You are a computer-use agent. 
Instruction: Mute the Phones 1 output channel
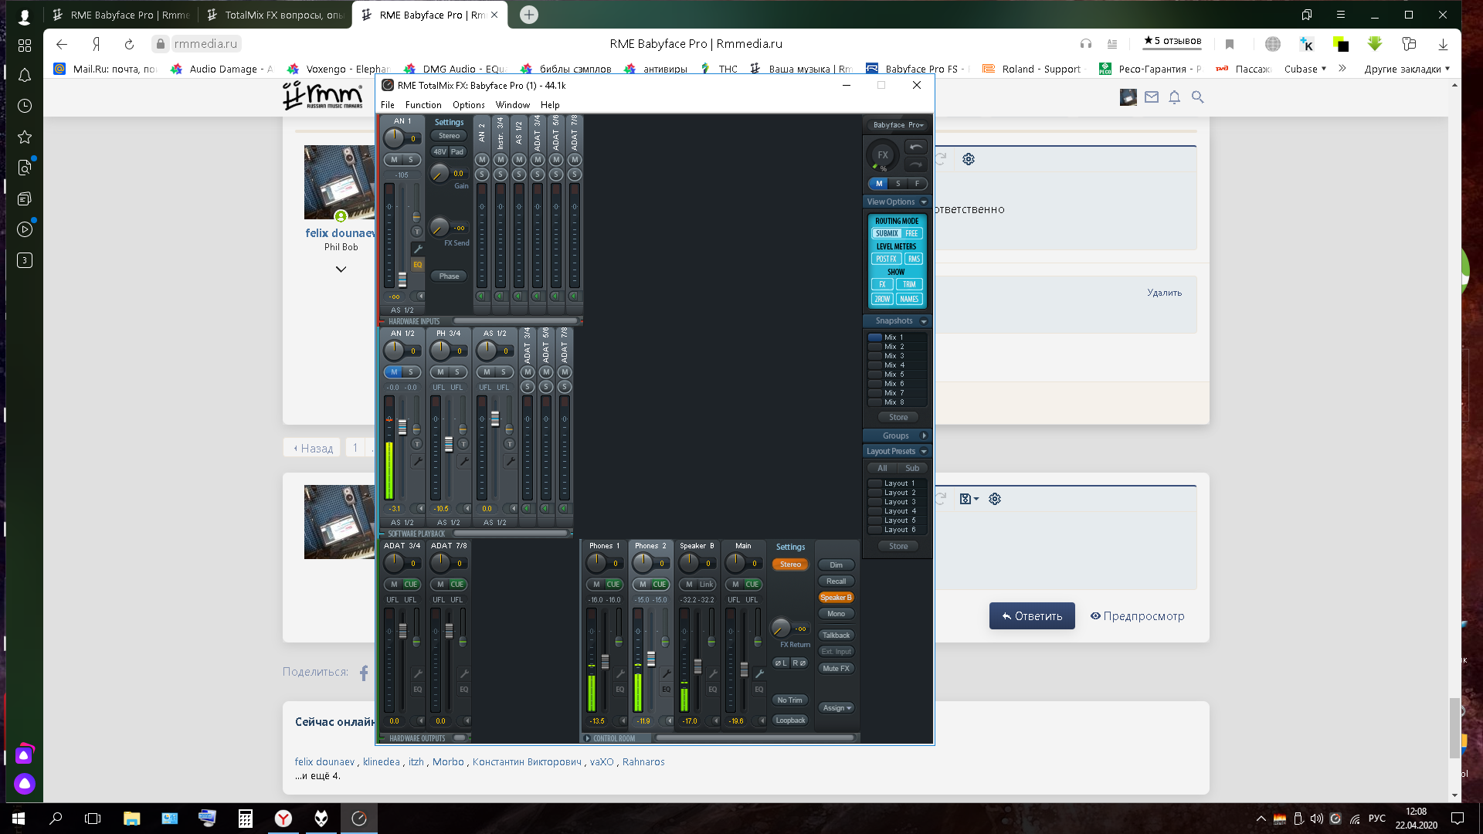tap(596, 585)
